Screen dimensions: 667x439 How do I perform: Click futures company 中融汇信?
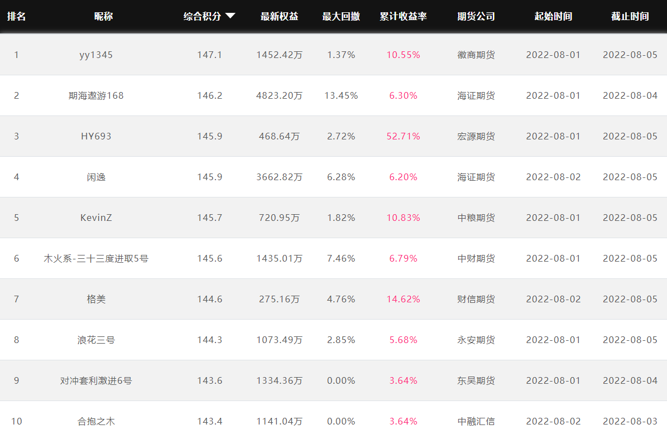(476, 421)
